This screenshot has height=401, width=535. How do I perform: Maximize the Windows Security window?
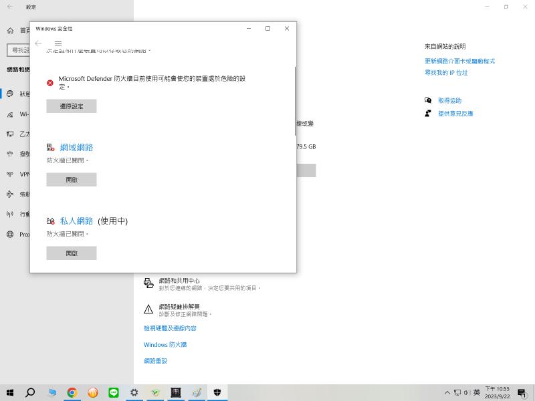coord(268,29)
